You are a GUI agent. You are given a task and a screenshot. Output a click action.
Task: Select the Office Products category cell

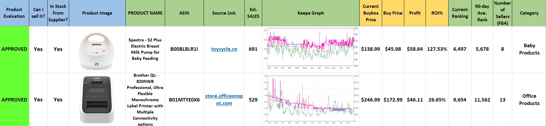pos(529,99)
